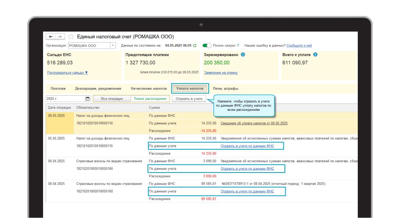The image size is (399, 218).
Task: Refresh data with the green reload icon
Action: click(x=195, y=46)
